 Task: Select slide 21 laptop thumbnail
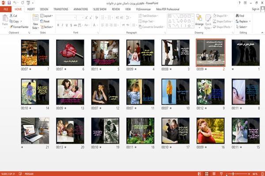(35, 131)
